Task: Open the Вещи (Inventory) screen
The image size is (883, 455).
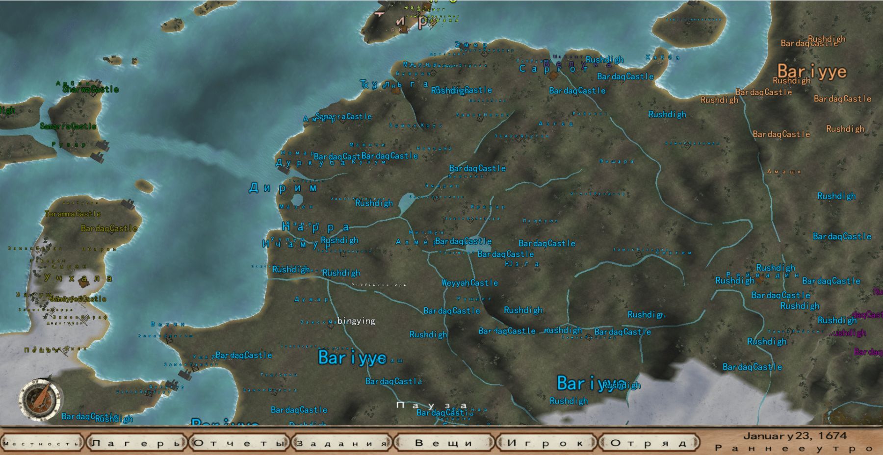Action: [444, 443]
